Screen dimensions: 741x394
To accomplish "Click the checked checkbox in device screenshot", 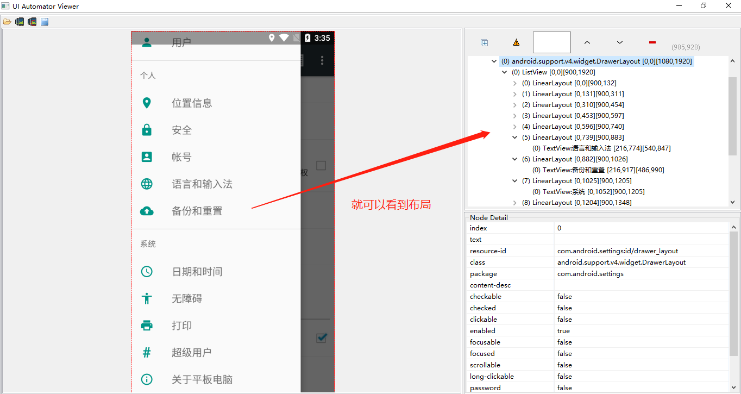I will pos(321,337).
